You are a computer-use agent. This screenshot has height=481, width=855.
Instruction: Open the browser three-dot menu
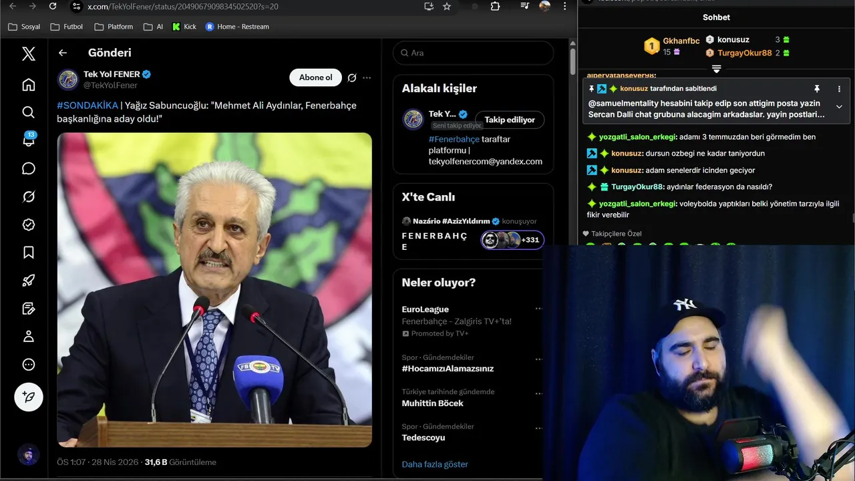point(565,6)
